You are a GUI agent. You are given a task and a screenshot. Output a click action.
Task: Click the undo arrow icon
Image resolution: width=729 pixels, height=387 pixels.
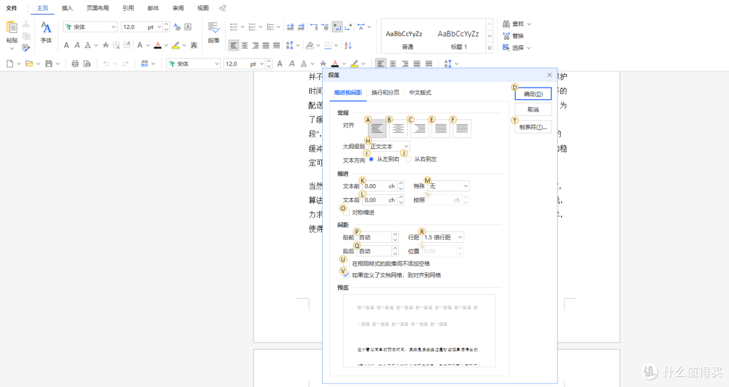point(107,63)
